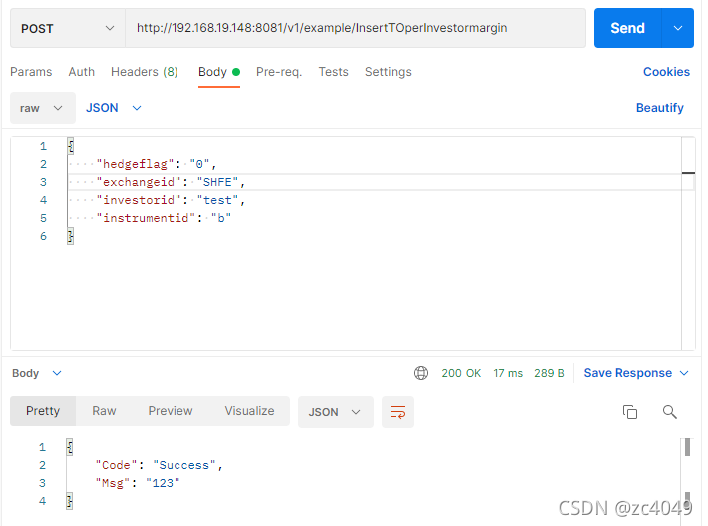Select the Pretty response view
The width and height of the screenshot is (708, 526).
click(x=43, y=411)
